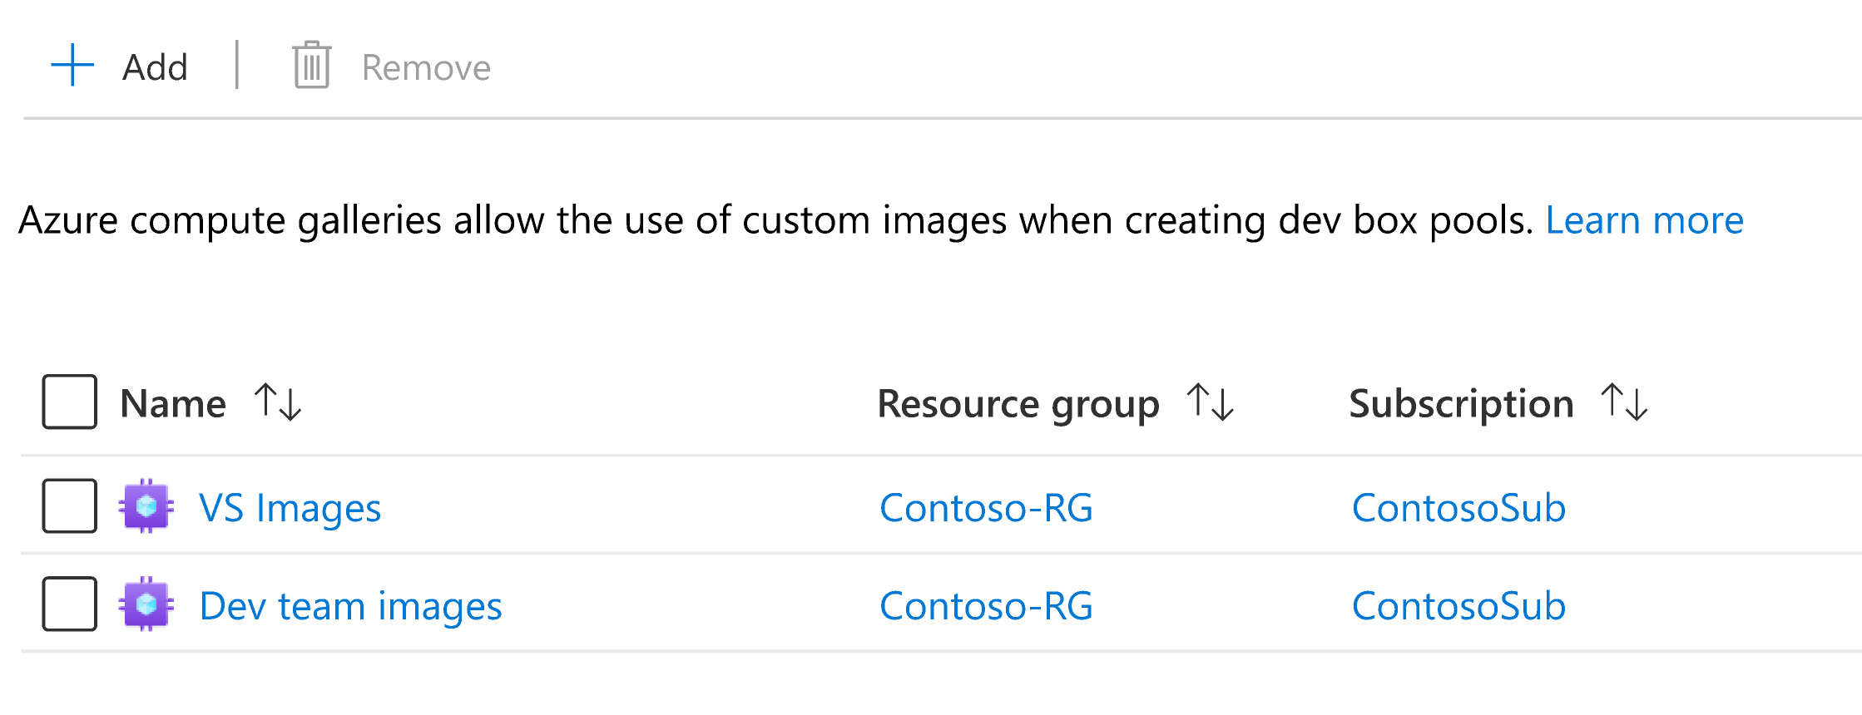Screen dimensions: 1862x715
Task: Select the checkbox for Dev team images
Action: [x=68, y=605]
